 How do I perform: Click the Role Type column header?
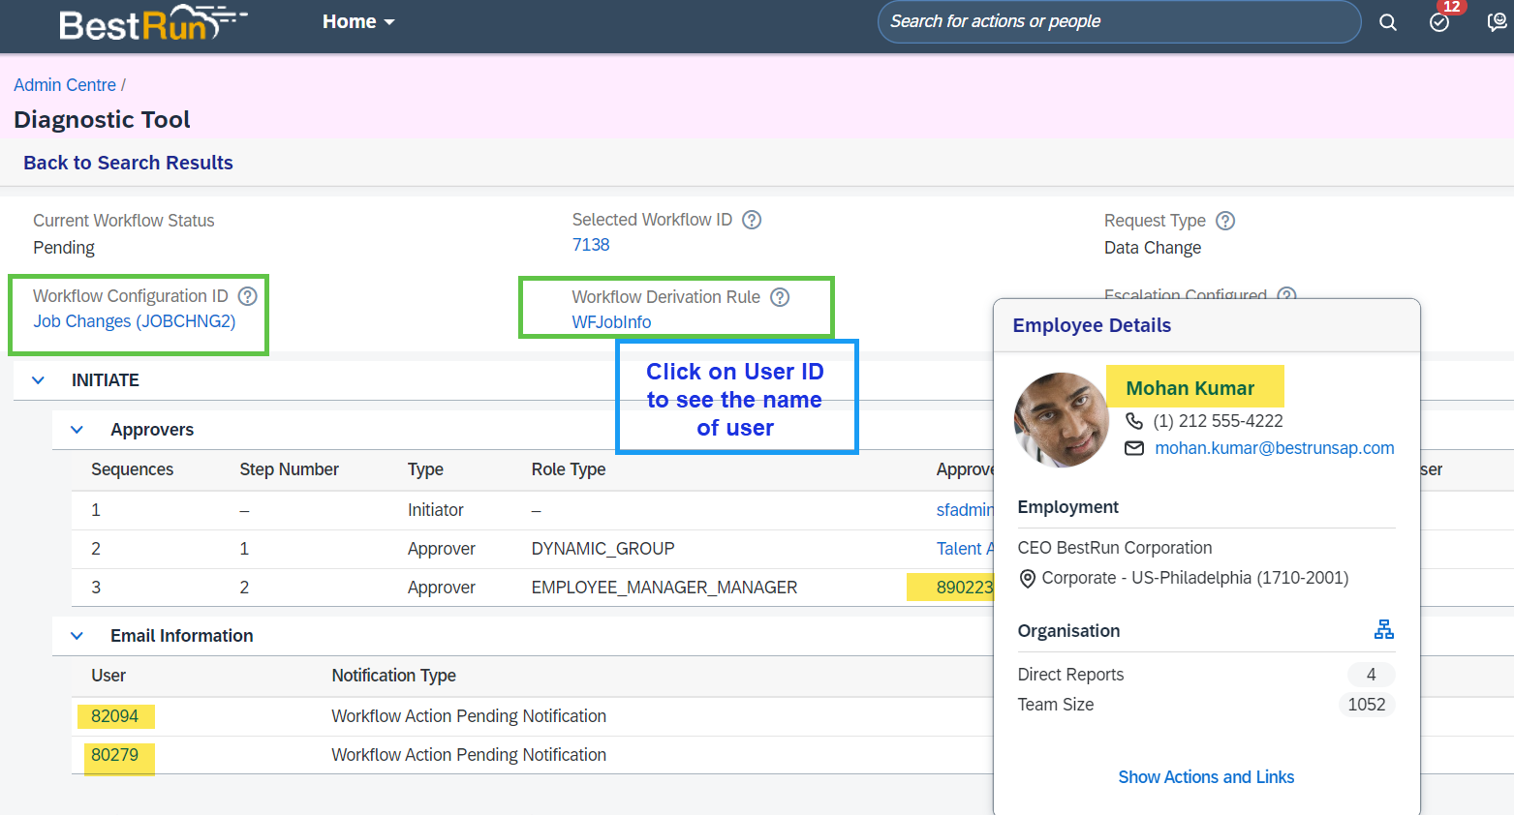click(569, 469)
